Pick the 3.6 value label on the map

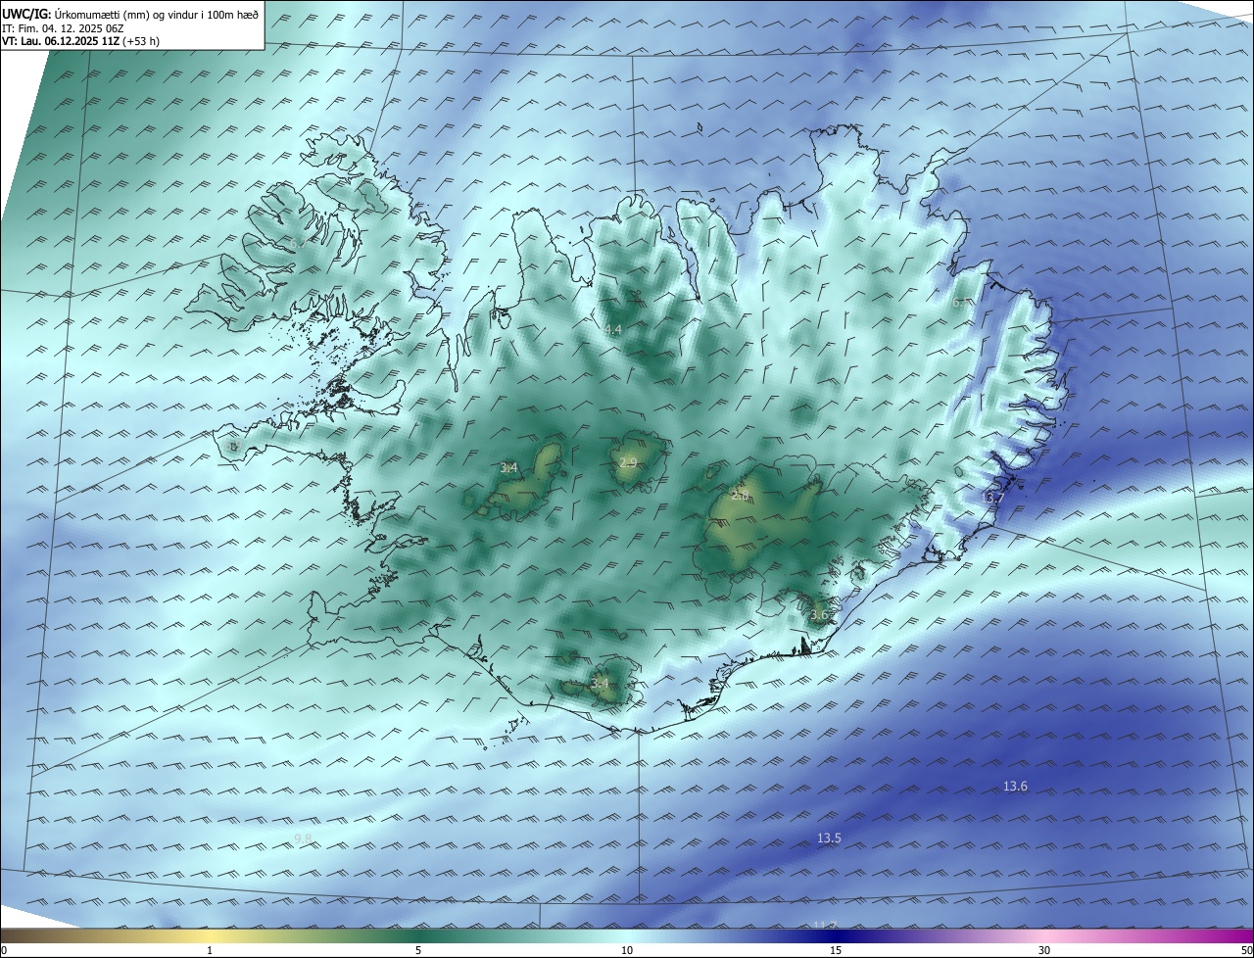click(x=819, y=615)
